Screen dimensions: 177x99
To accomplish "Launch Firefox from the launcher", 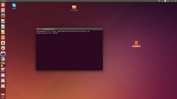I will point(3,16).
